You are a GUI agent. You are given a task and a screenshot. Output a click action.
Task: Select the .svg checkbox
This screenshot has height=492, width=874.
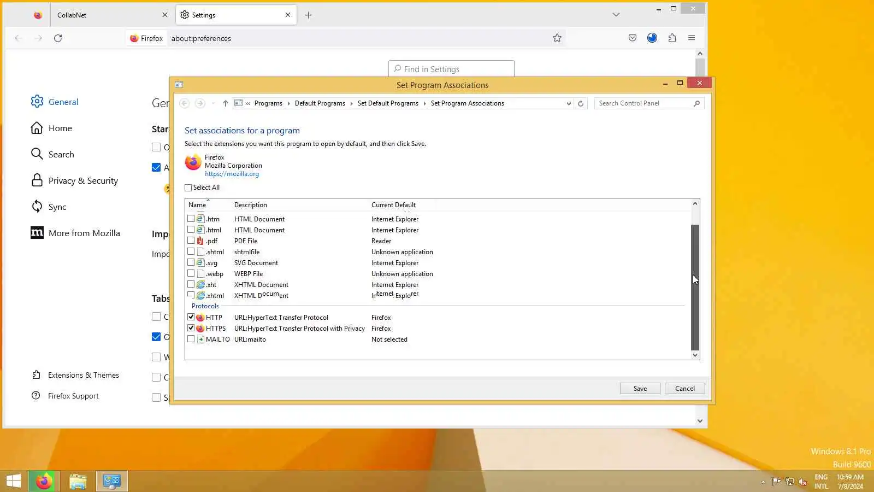click(191, 262)
